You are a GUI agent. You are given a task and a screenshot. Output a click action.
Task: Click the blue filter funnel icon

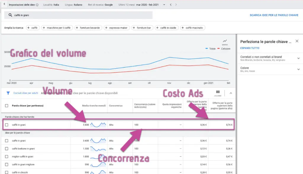pos(8,93)
